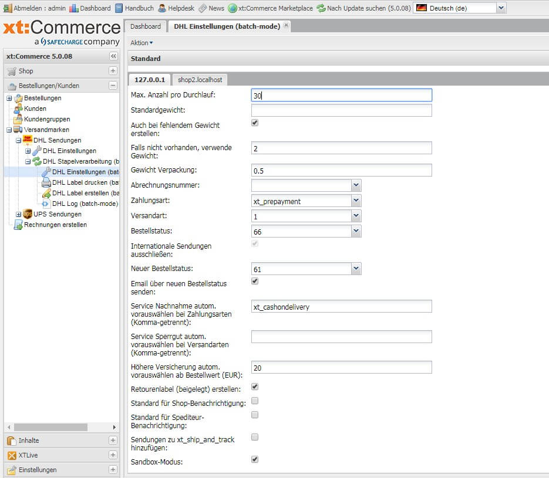The height and width of the screenshot is (478, 549).
Task: Open the Zahlungsart dropdown arrow
Action: [x=356, y=201]
